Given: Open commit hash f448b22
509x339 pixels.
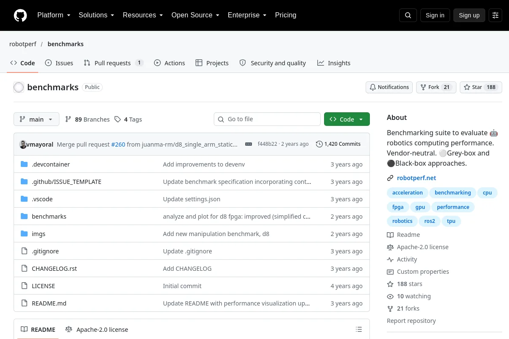Looking at the screenshot, I should [268, 144].
